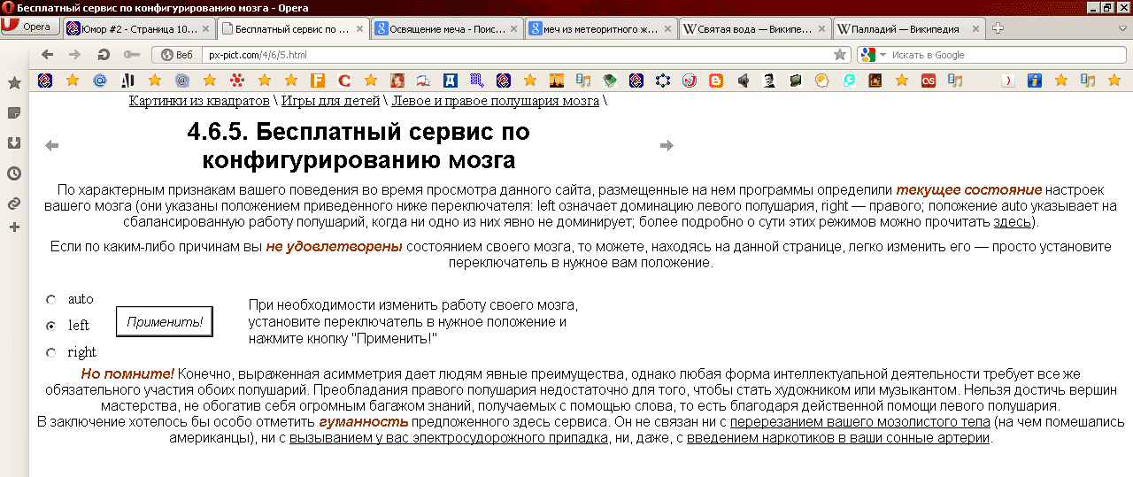The height and width of the screenshot is (477, 1133).
Task: Open the red 'C' bookmark icon
Action: pos(344,81)
